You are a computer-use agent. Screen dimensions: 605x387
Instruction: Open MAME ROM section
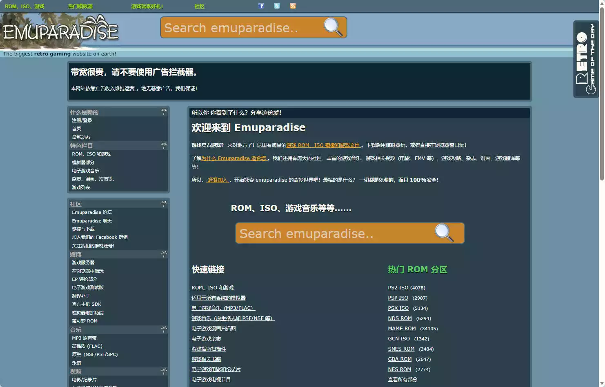402,329
